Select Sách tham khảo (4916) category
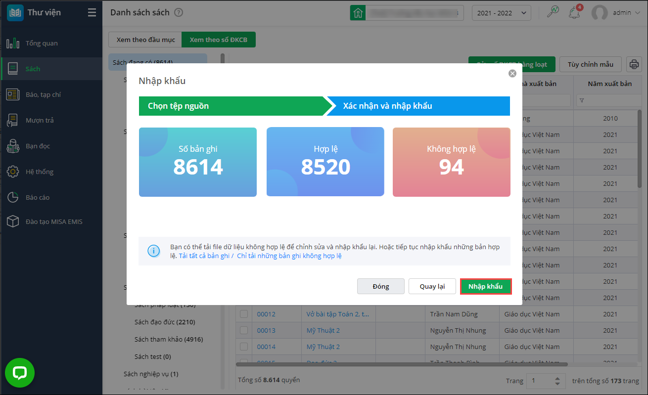The height and width of the screenshot is (395, 648). 169,340
